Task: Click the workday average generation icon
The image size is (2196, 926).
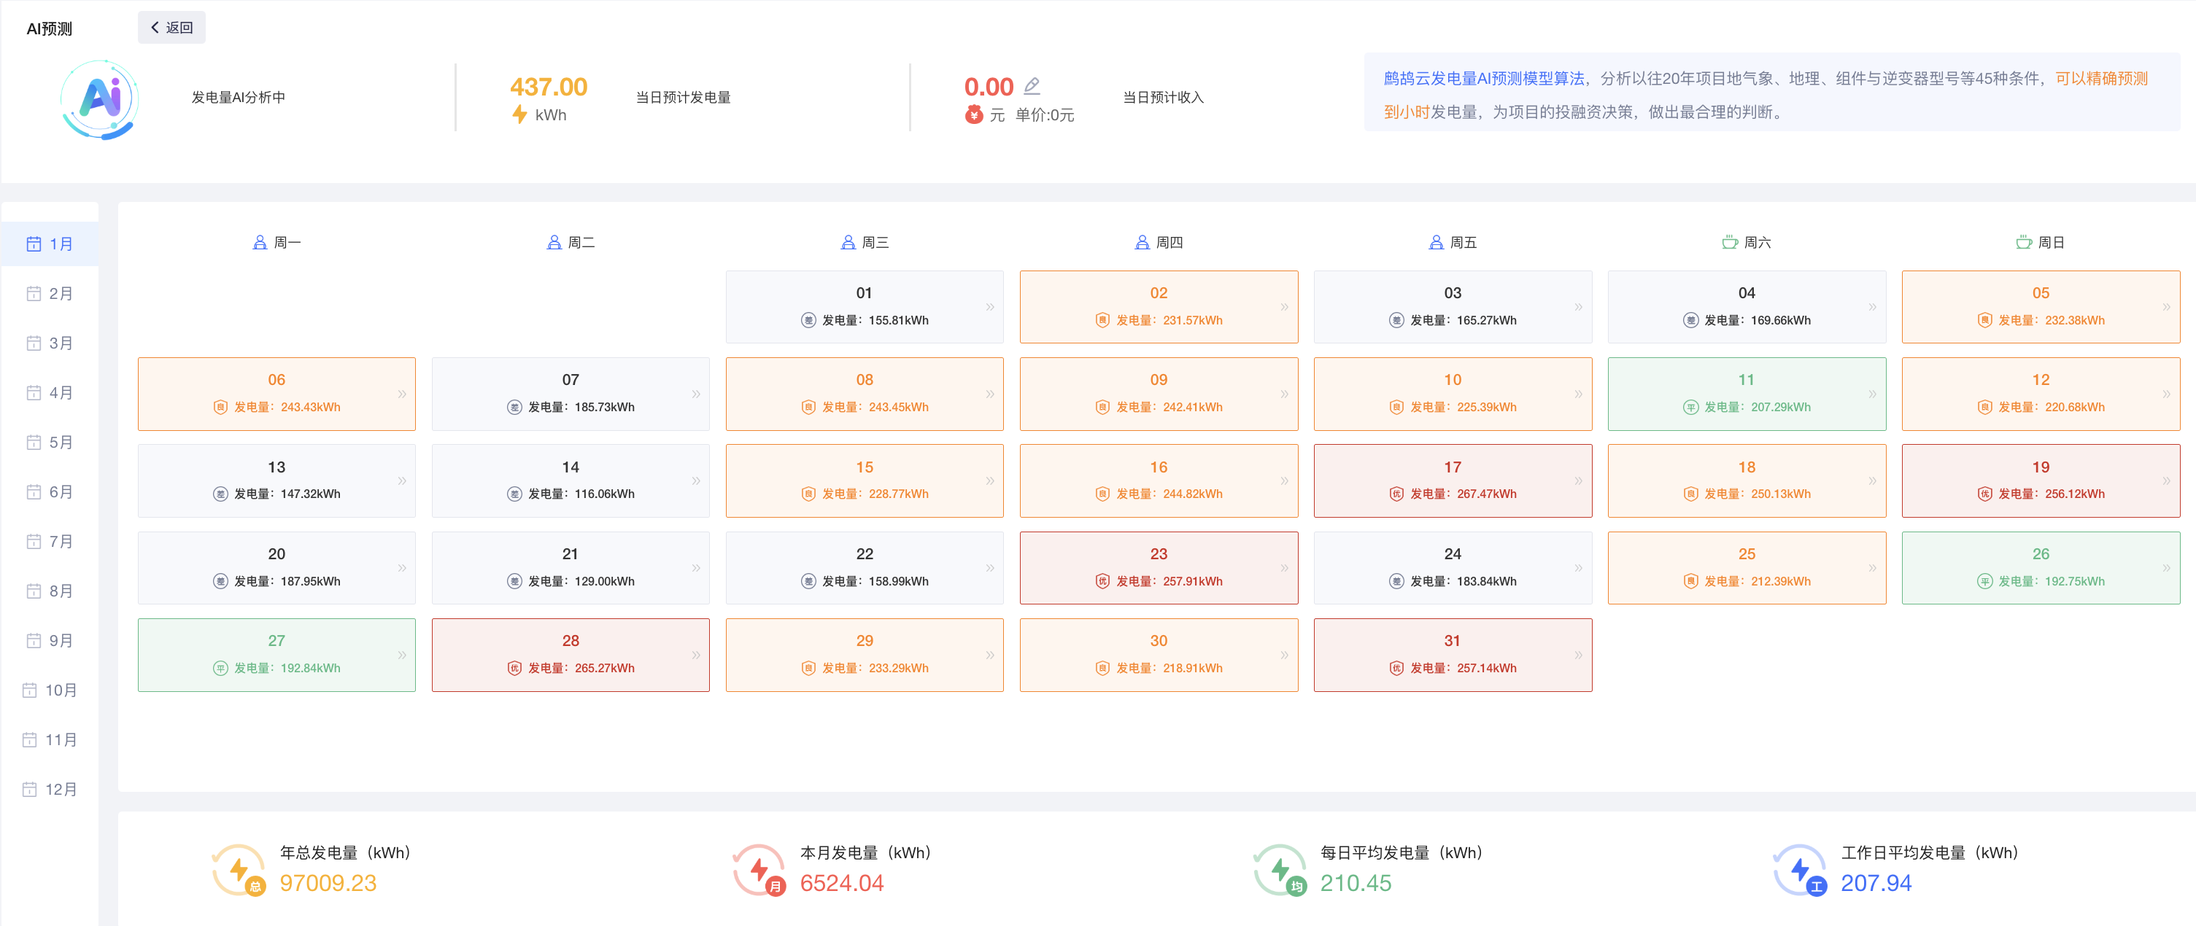Action: click(1800, 870)
